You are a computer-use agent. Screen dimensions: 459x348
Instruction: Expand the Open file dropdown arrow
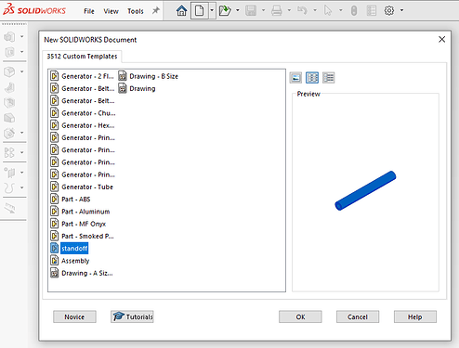[238, 10]
